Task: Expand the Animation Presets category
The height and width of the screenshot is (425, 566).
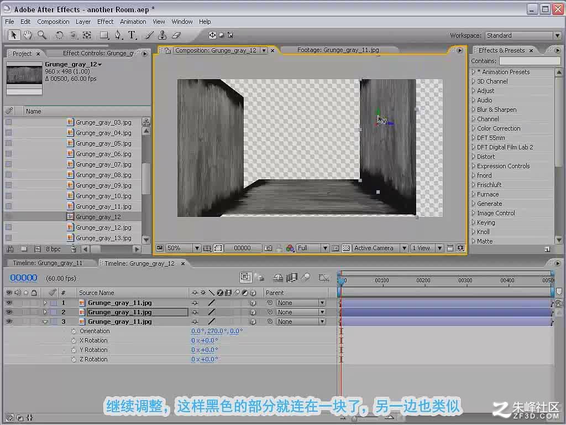Action: 474,72
